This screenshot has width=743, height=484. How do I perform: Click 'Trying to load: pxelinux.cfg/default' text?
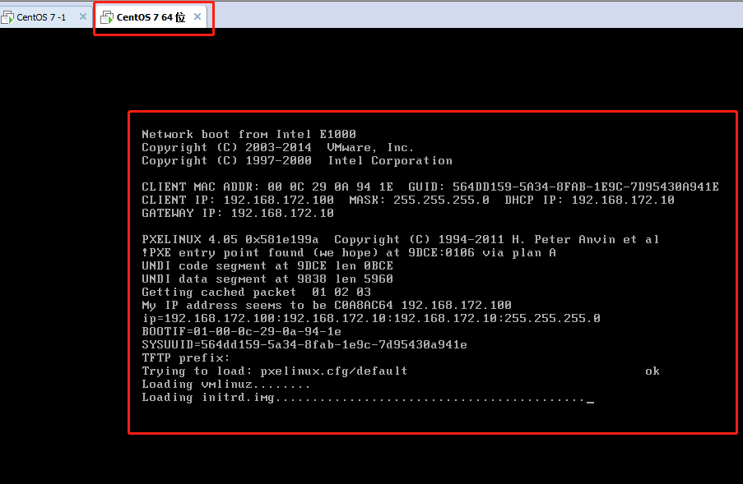[275, 371]
